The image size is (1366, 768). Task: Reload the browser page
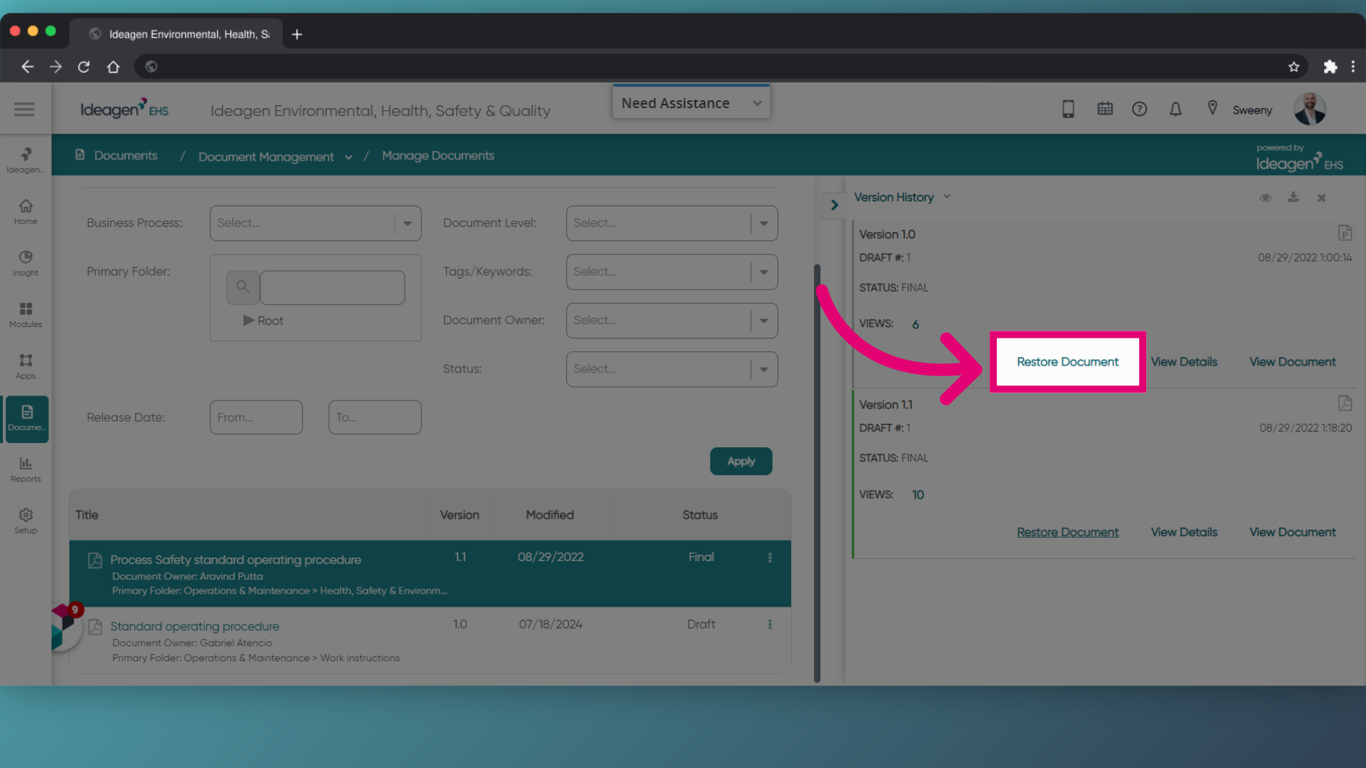click(x=84, y=66)
